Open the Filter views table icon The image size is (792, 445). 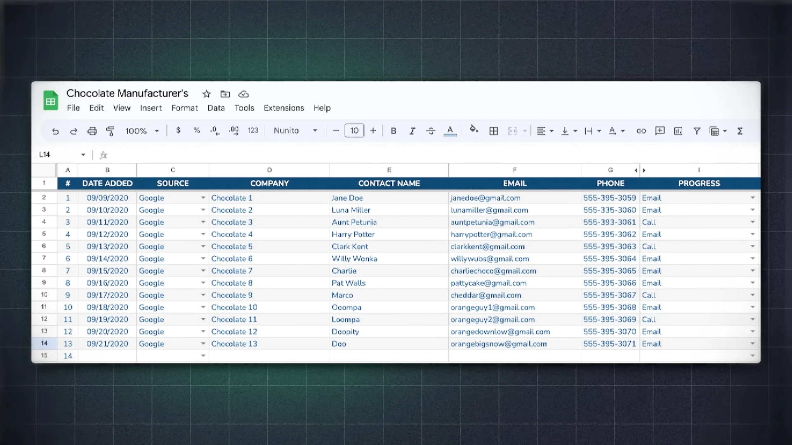[x=718, y=131]
